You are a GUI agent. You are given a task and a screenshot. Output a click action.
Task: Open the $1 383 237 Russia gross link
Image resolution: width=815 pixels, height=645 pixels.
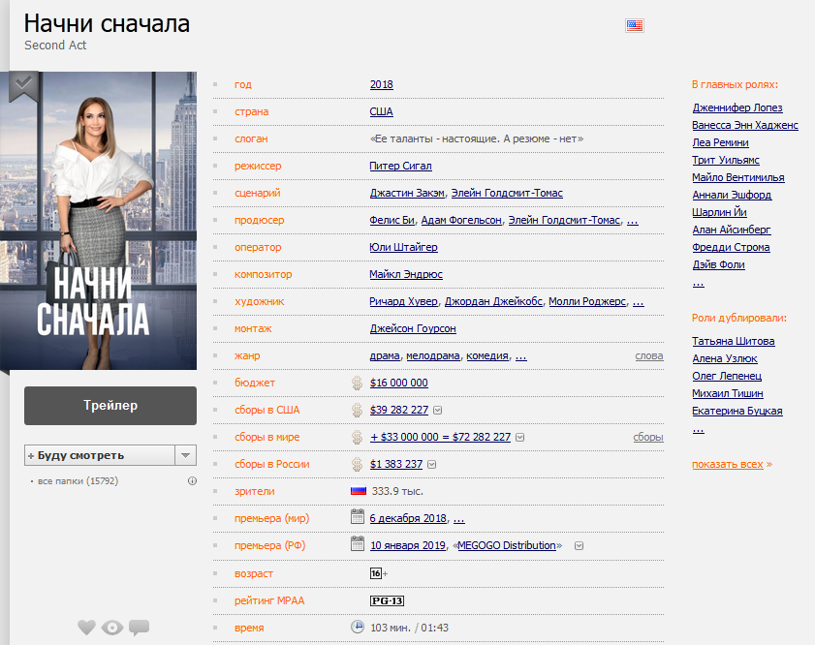pos(396,464)
